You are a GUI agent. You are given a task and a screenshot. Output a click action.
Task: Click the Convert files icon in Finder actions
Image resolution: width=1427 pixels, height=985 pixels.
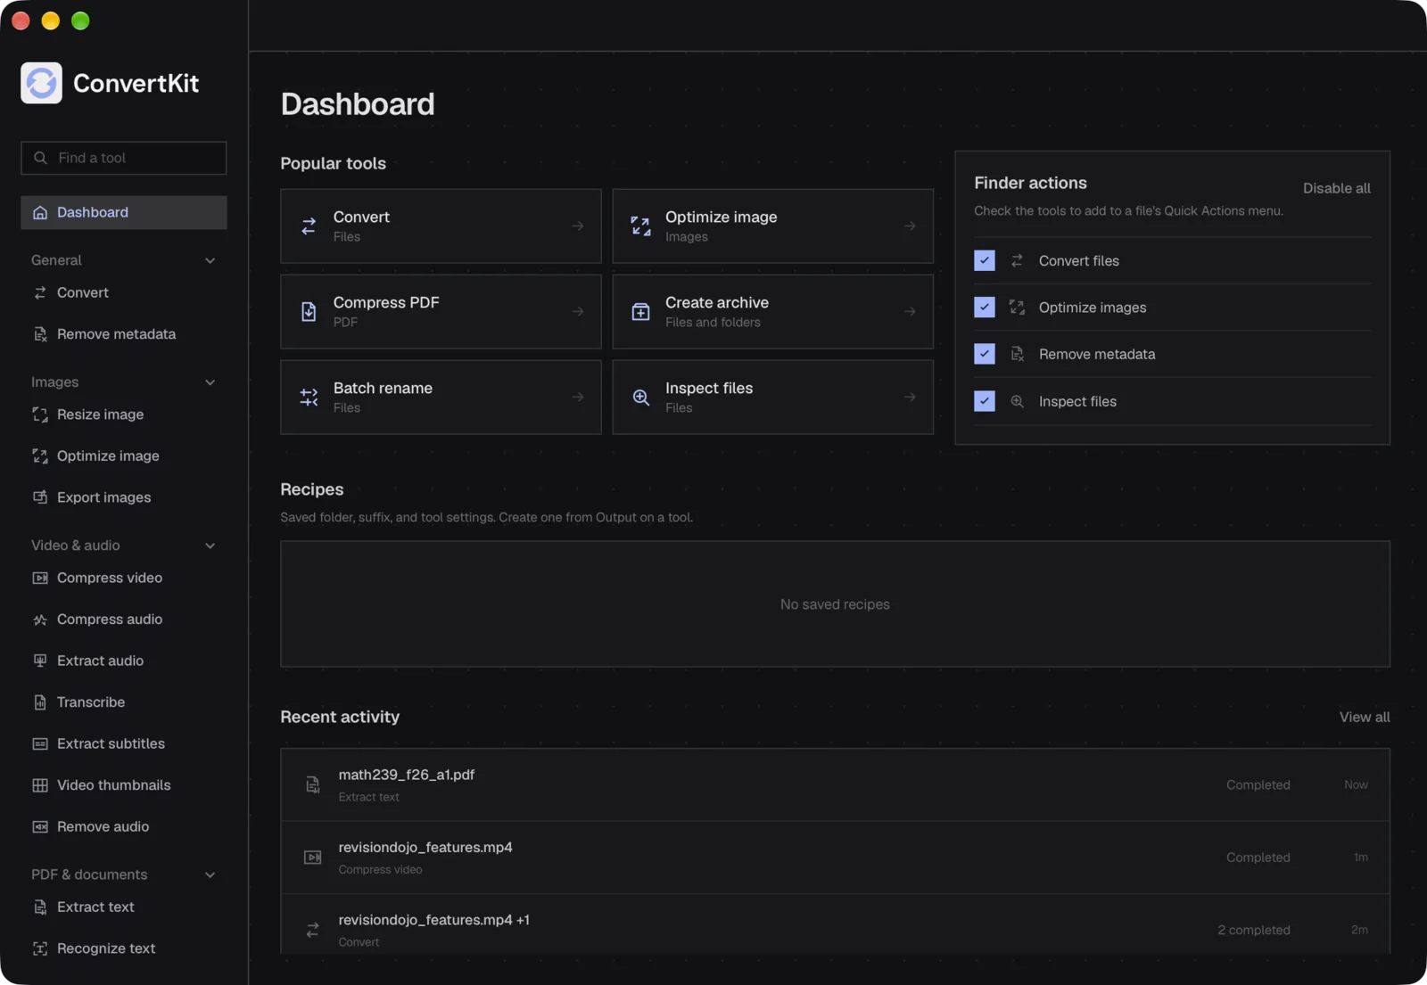pos(1017,260)
